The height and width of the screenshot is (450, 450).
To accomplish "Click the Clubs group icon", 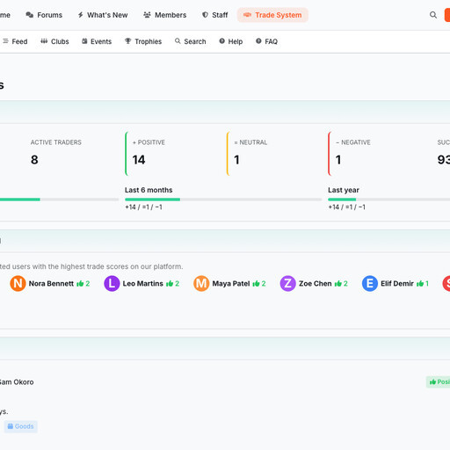I will click(44, 41).
